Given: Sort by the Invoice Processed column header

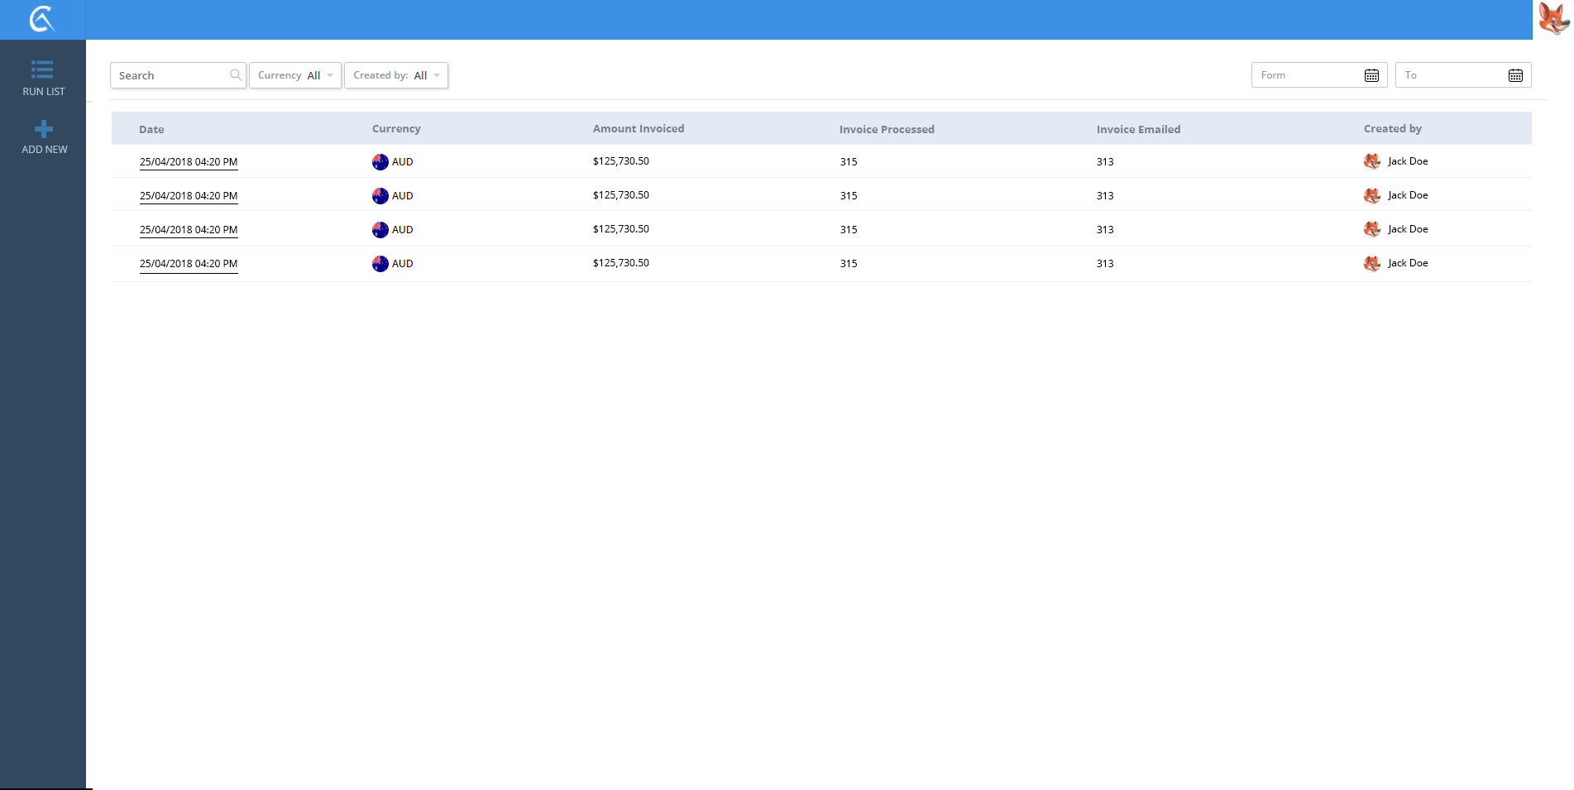Looking at the screenshot, I should 886,130.
